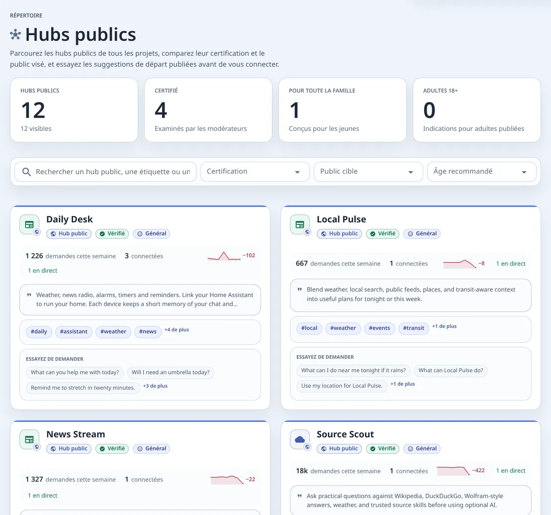Click the 1 226 demandes cette semaine count
The height and width of the screenshot is (515, 551).
[70, 256]
